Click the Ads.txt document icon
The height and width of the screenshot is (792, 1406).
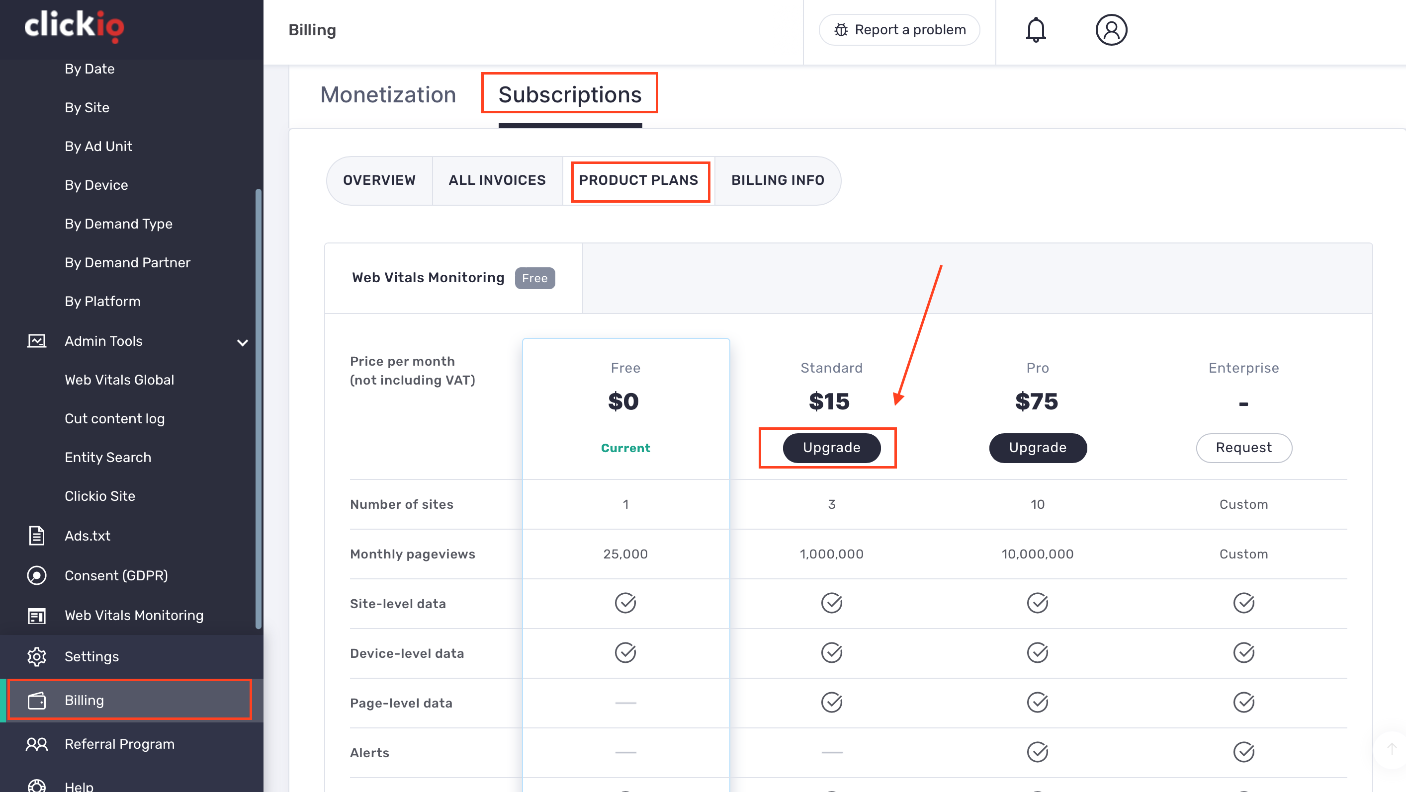(37, 536)
